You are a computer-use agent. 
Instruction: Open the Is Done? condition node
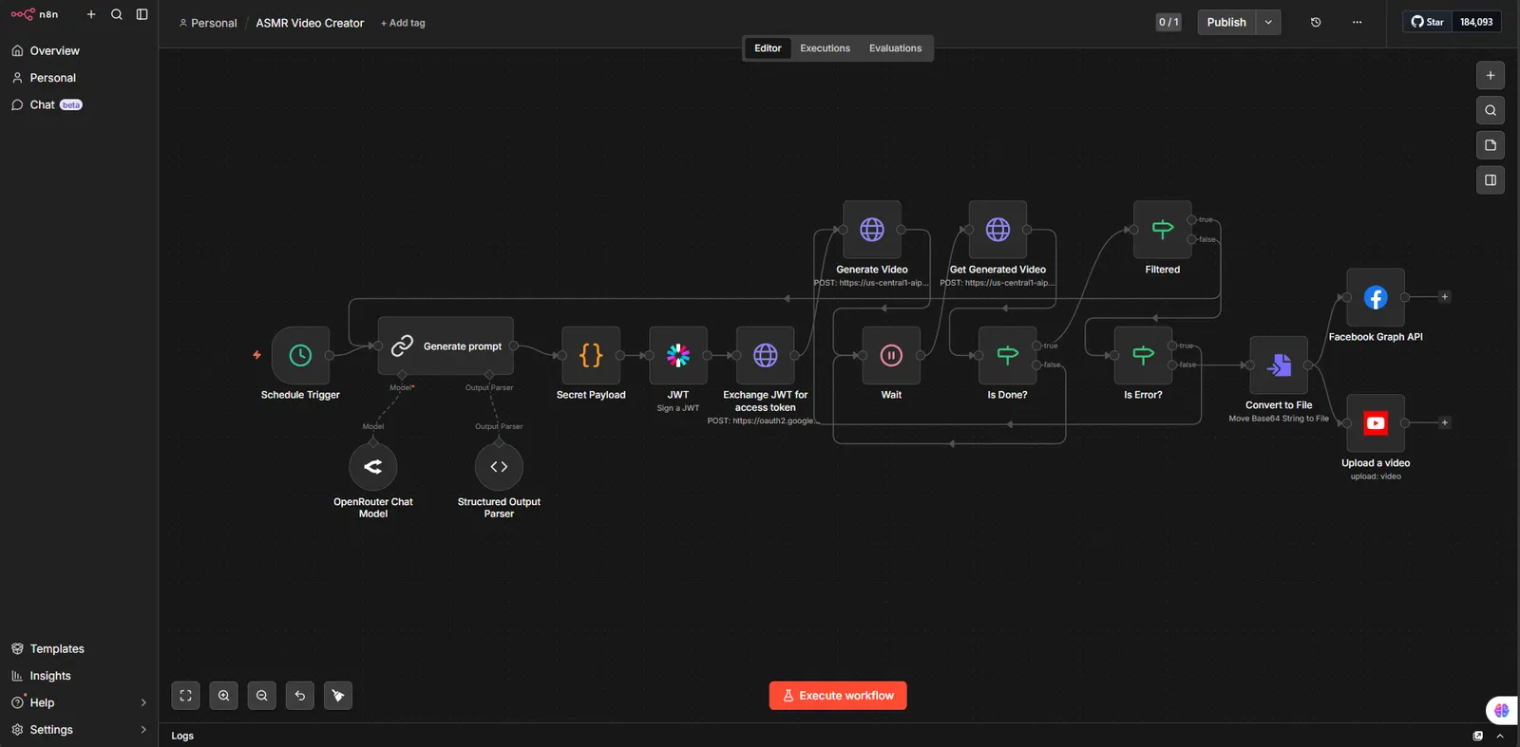(1008, 356)
